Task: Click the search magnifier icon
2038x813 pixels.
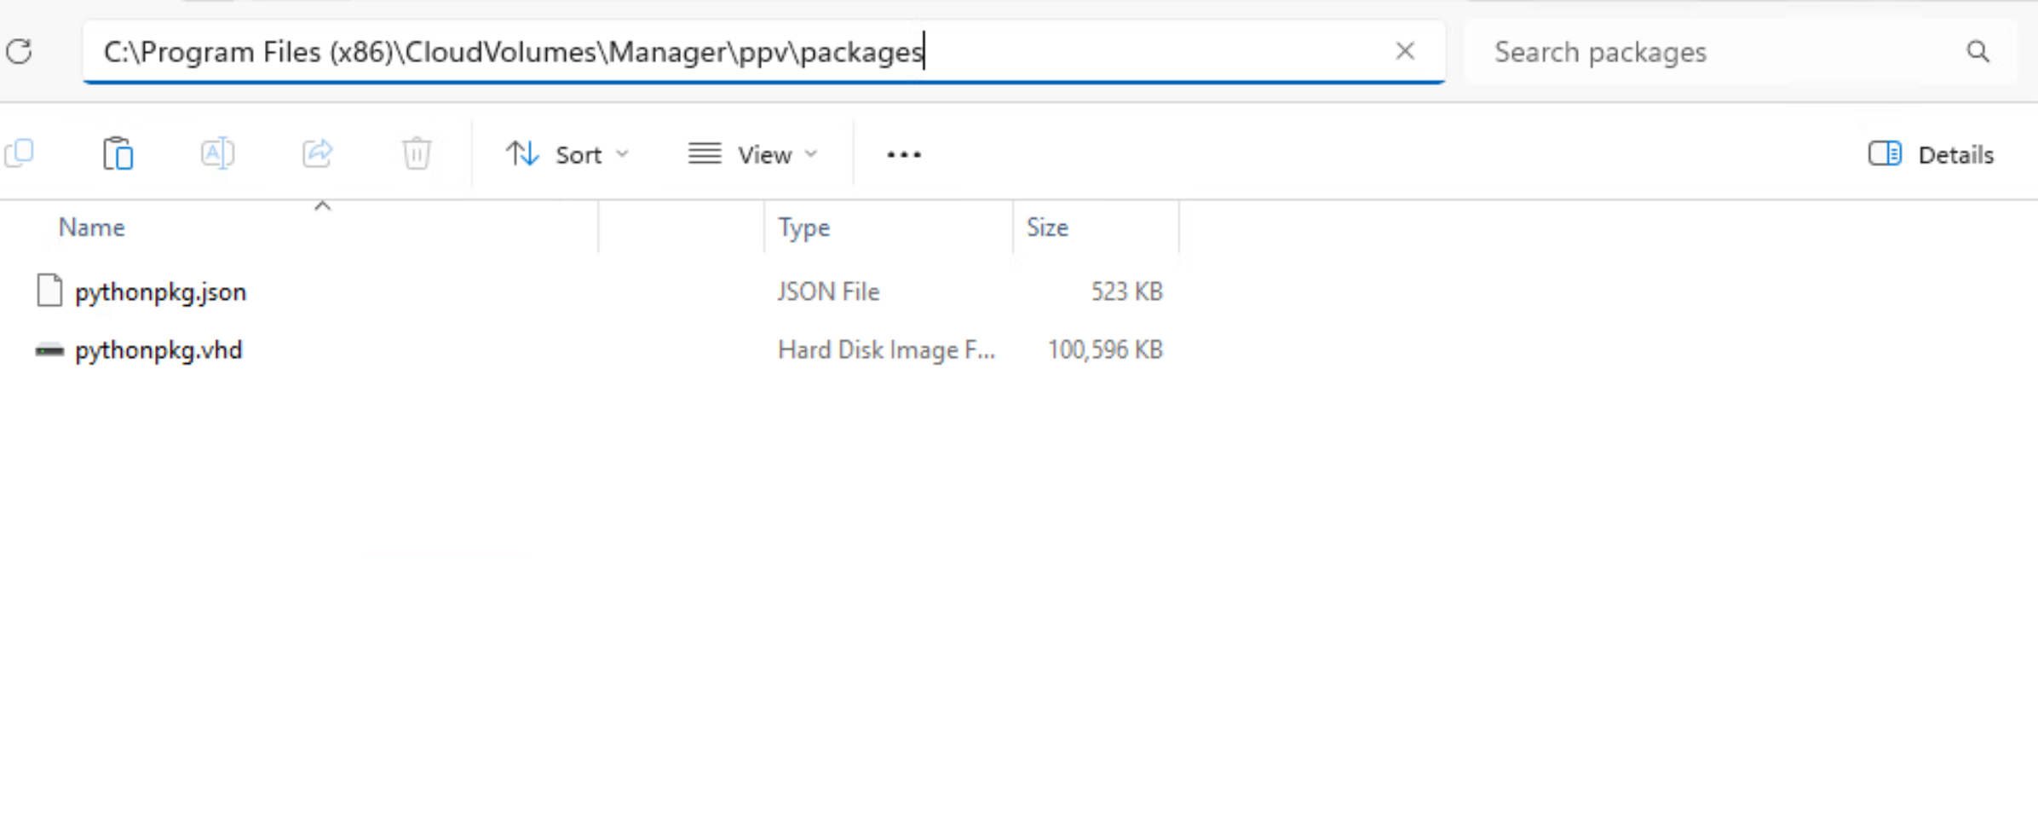Action: pos(1978,52)
